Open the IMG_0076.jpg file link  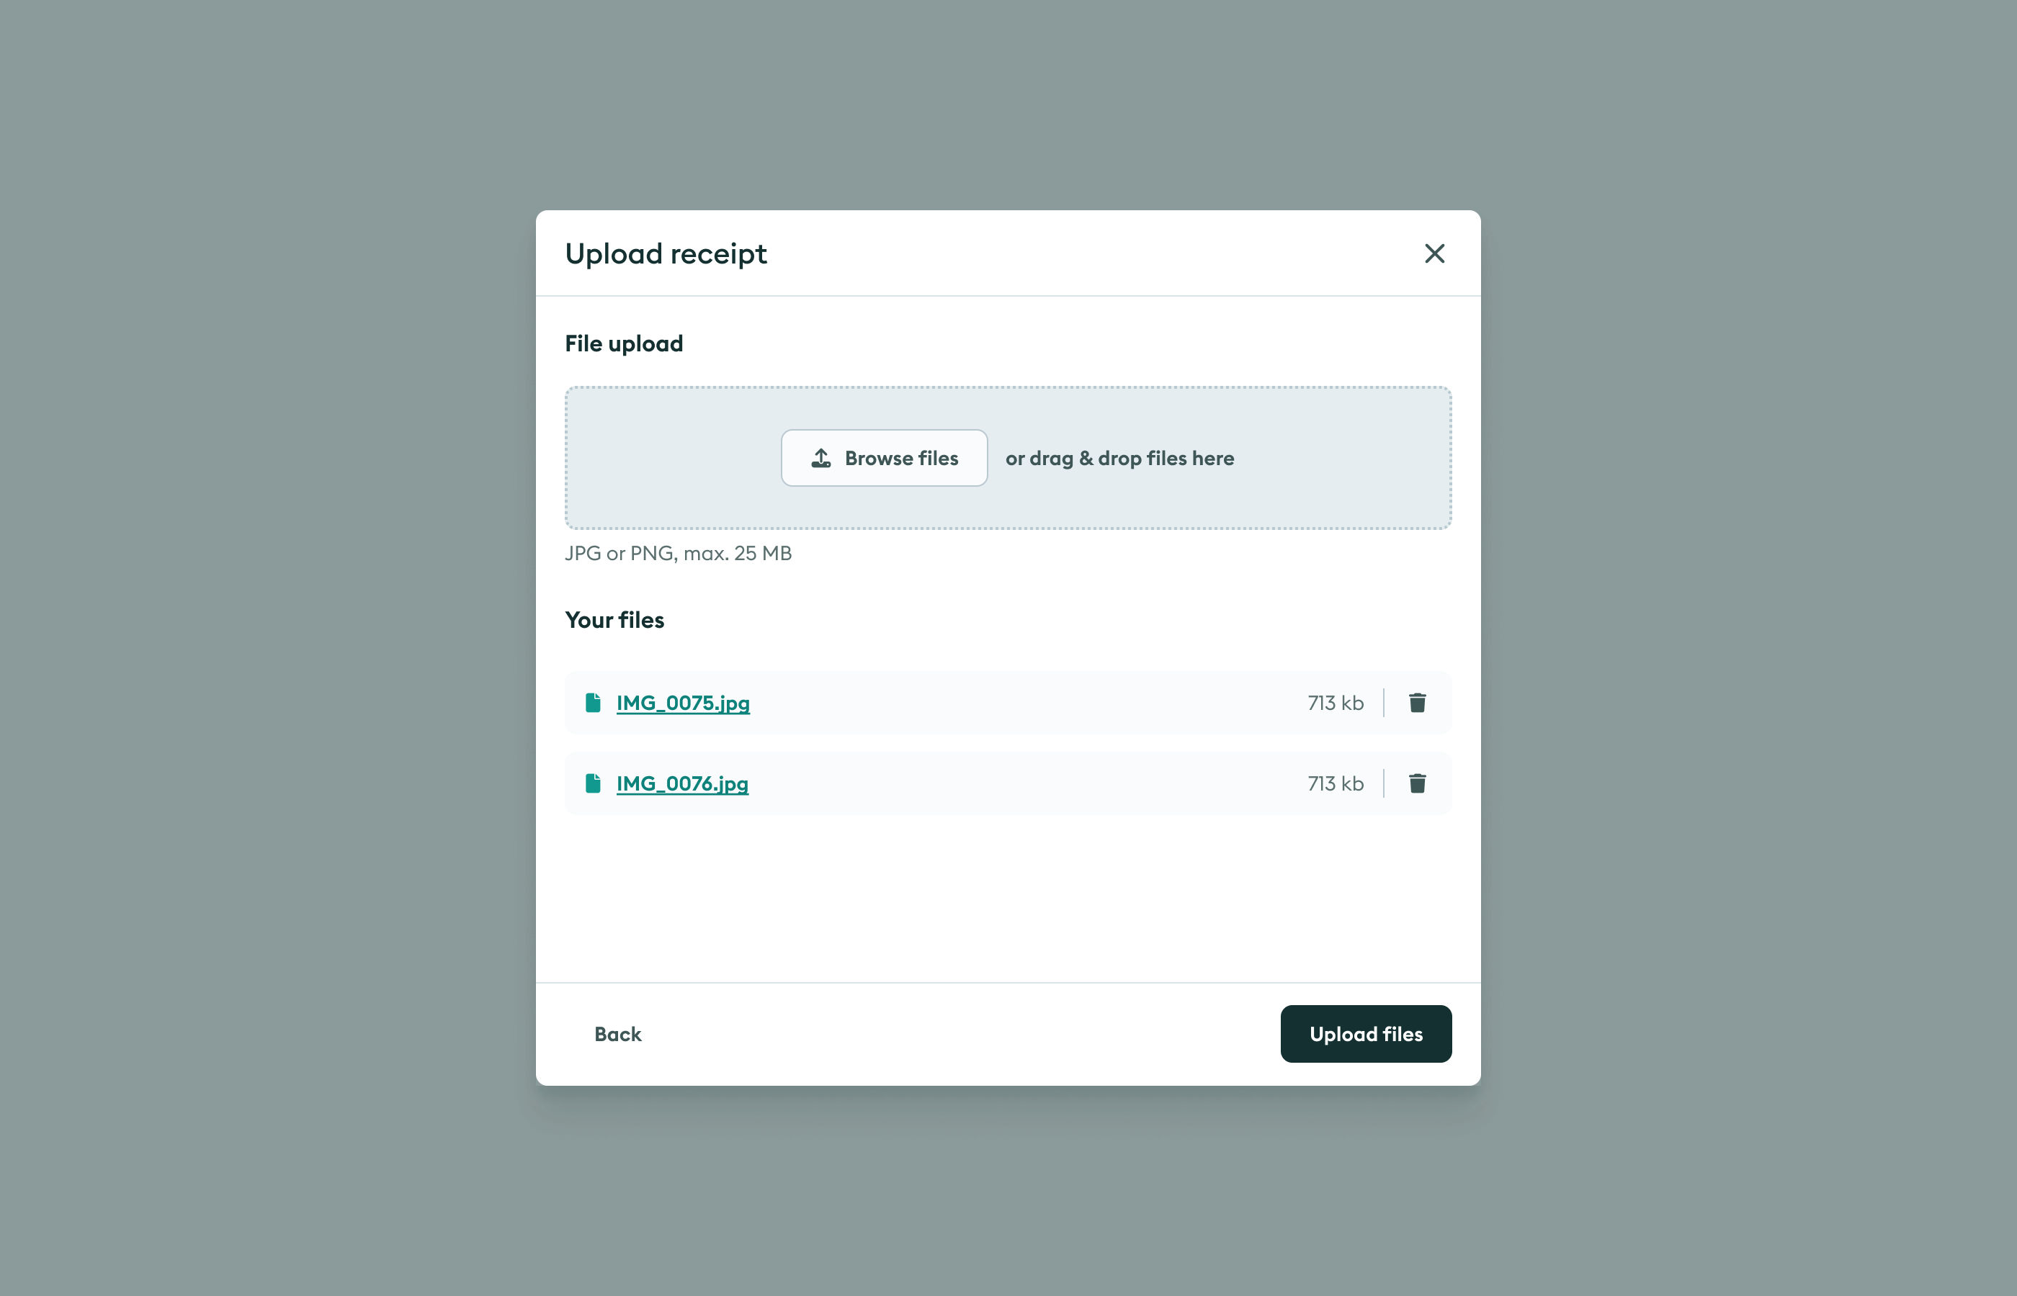coord(682,783)
